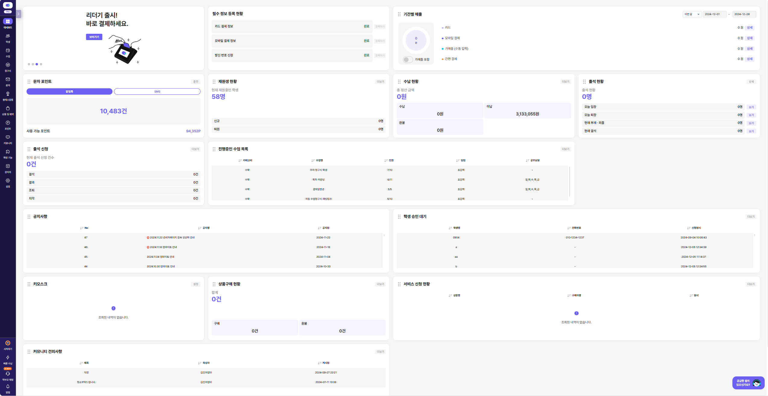Click 더보기 in 재원생 현황 card

380,82
